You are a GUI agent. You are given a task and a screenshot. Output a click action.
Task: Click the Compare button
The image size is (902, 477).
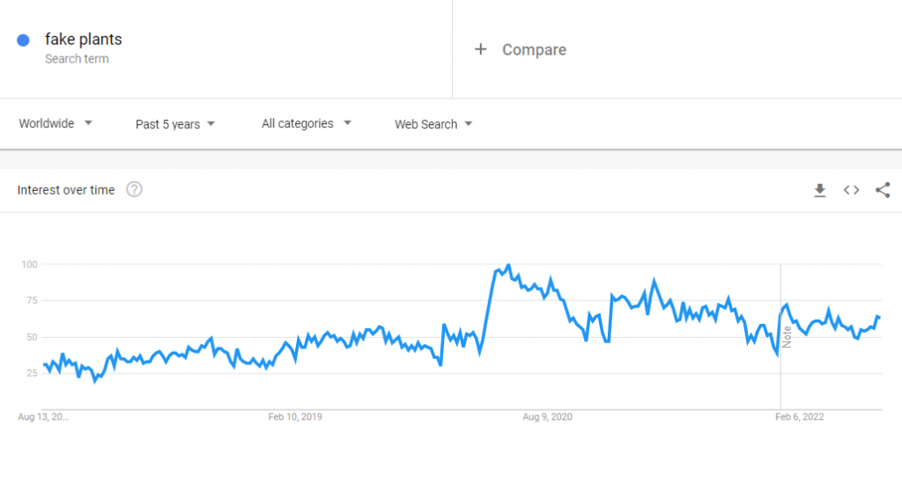[x=534, y=49]
